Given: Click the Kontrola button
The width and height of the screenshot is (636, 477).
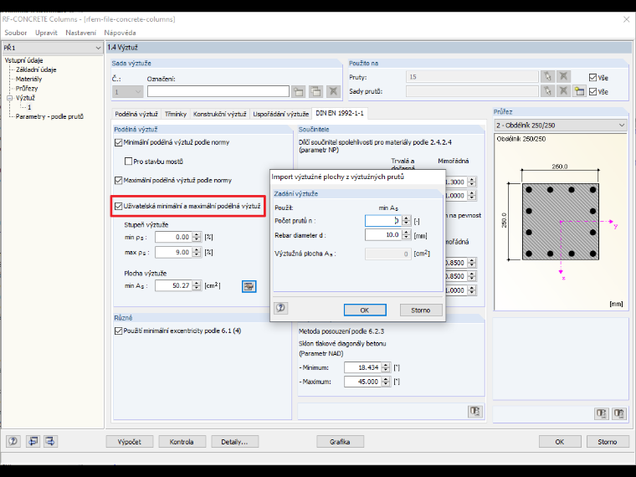Looking at the screenshot, I should point(182,442).
